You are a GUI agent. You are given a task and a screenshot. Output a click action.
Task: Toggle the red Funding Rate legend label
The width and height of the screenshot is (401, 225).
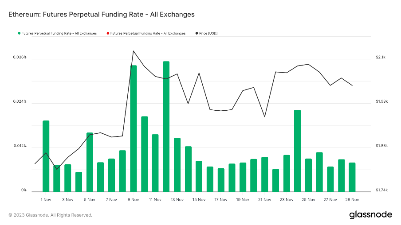tap(147, 33)
